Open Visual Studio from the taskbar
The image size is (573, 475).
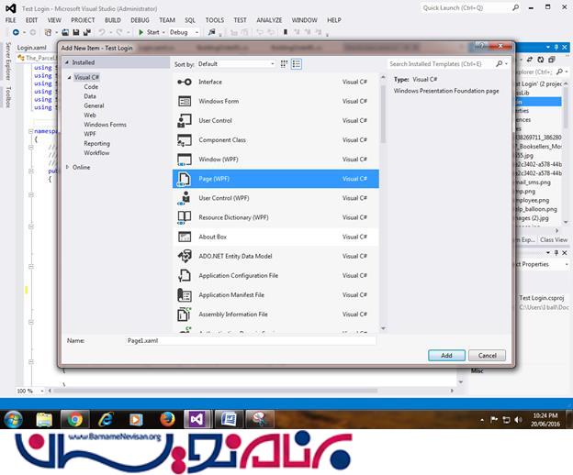click(197, 419)
